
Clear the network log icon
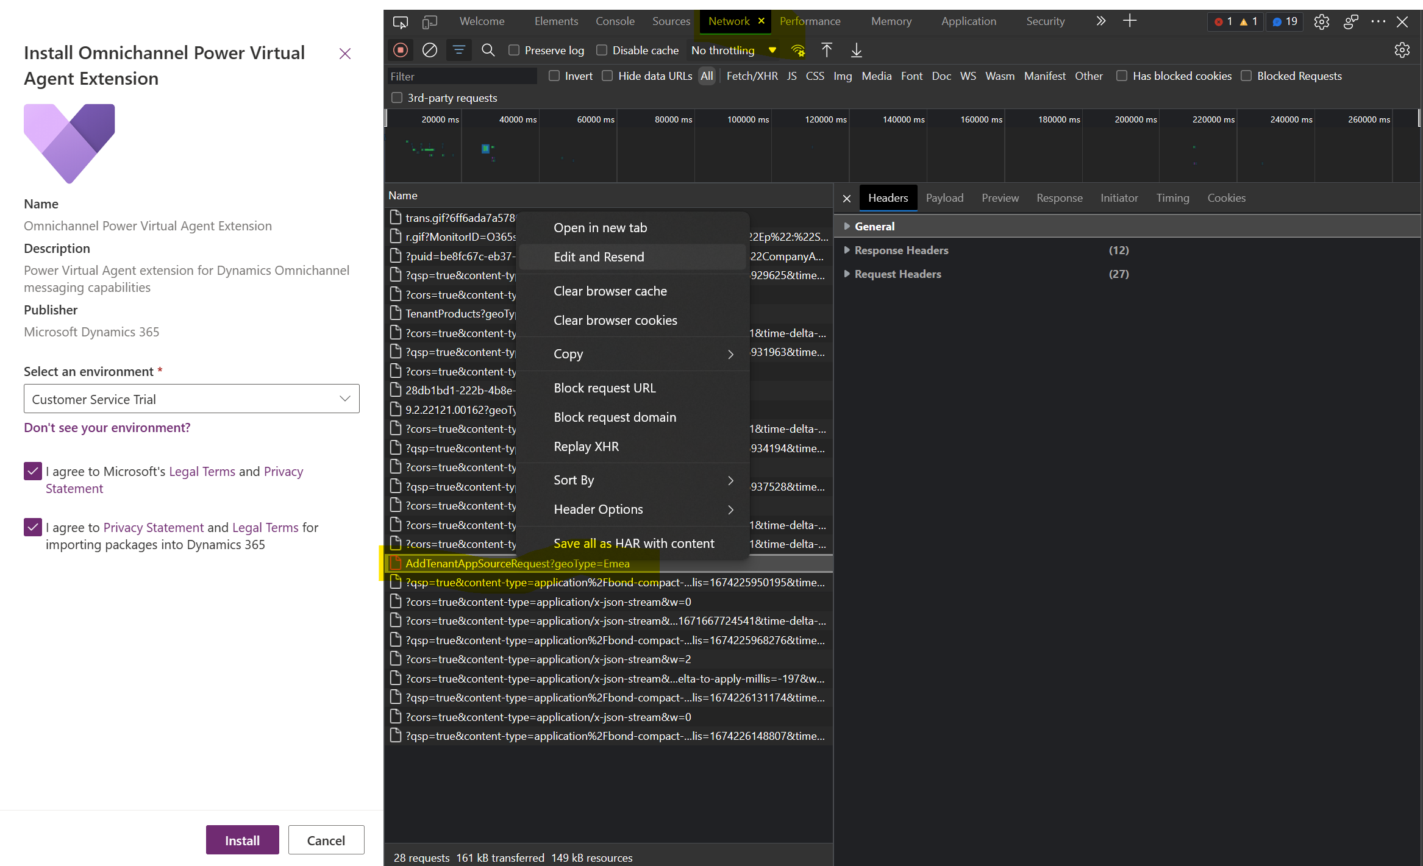pos(430,50)
